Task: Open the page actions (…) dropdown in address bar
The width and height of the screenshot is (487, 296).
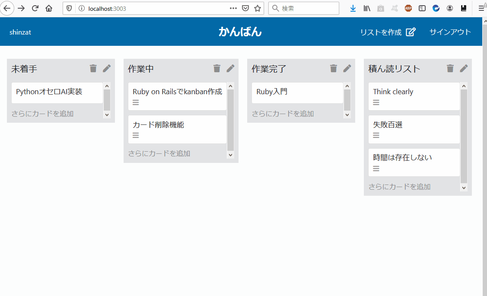Action: pos(233,8)
